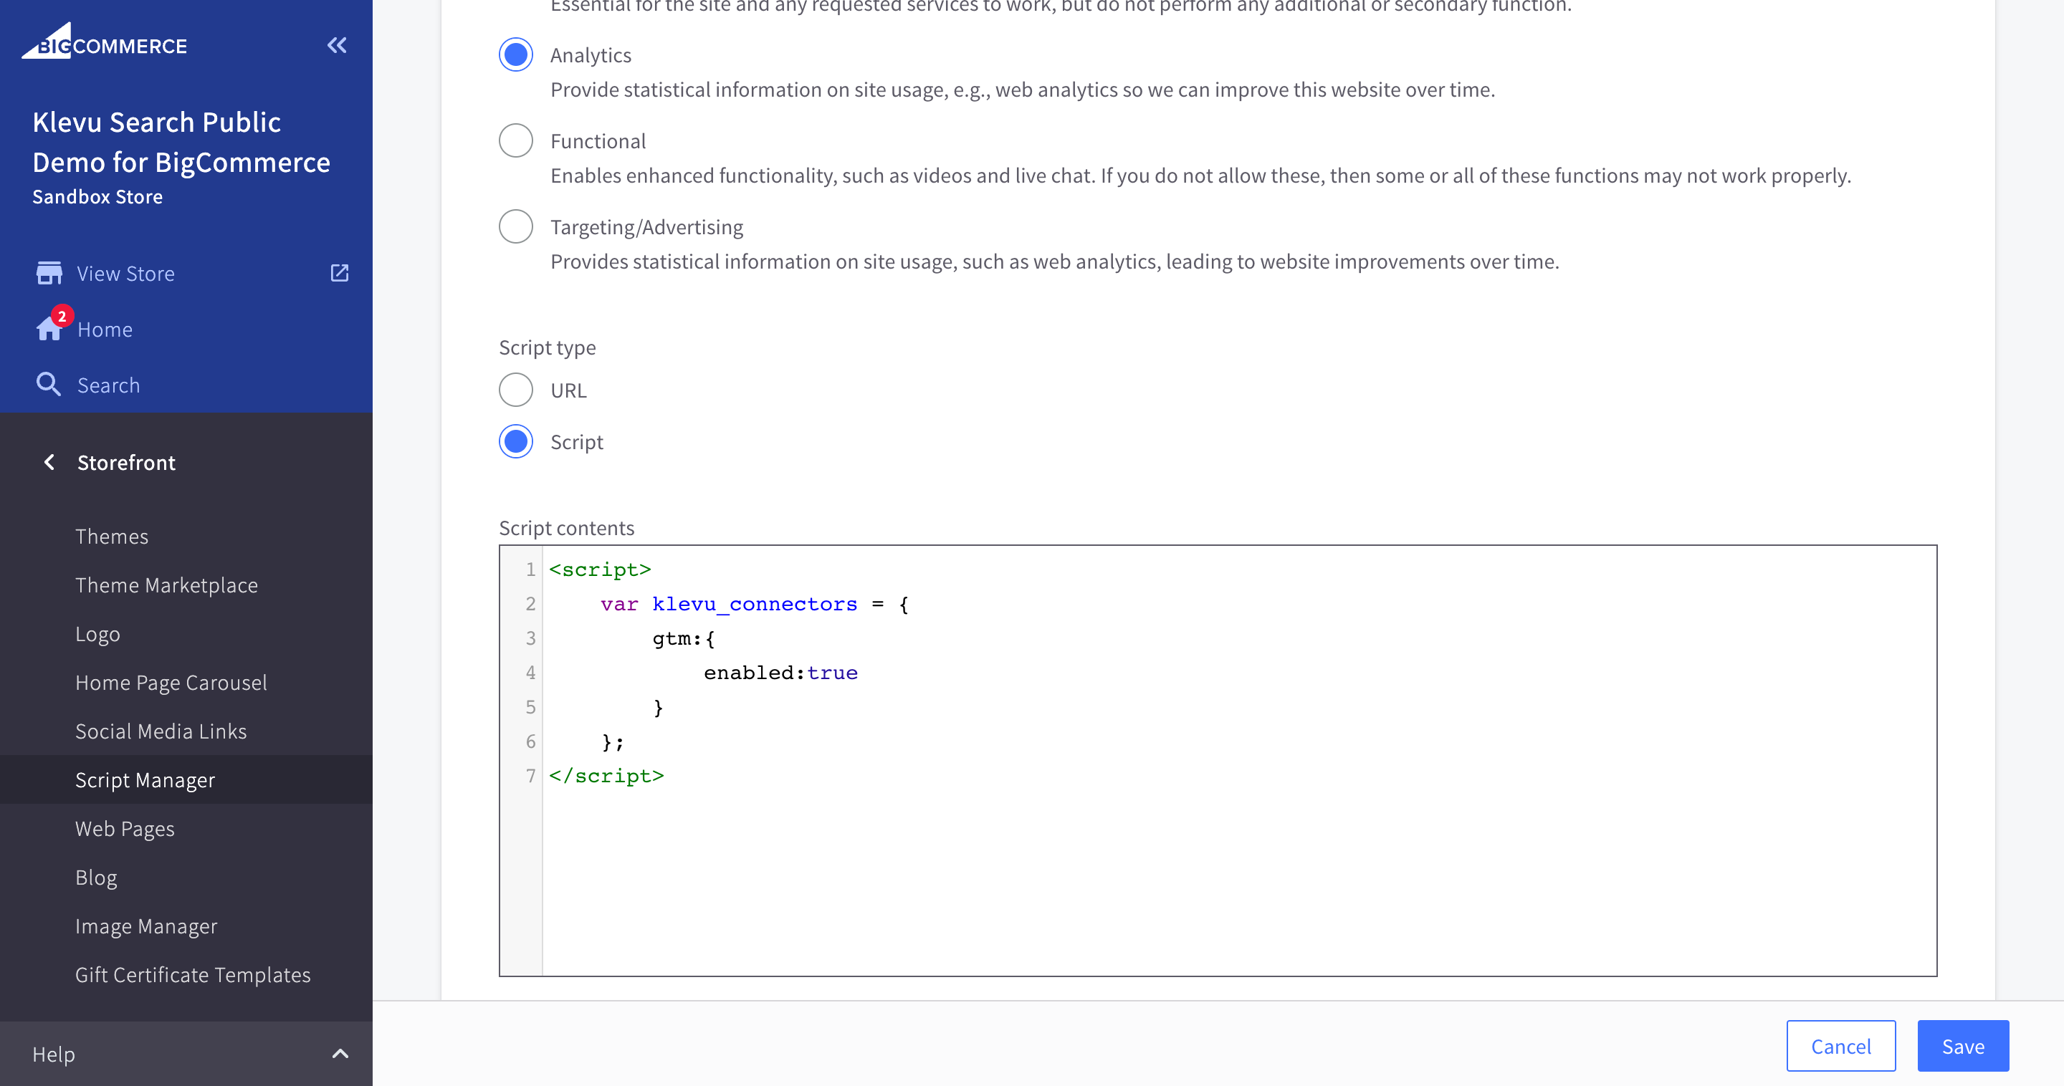Expand the Help section chevron

[340, 1054]
